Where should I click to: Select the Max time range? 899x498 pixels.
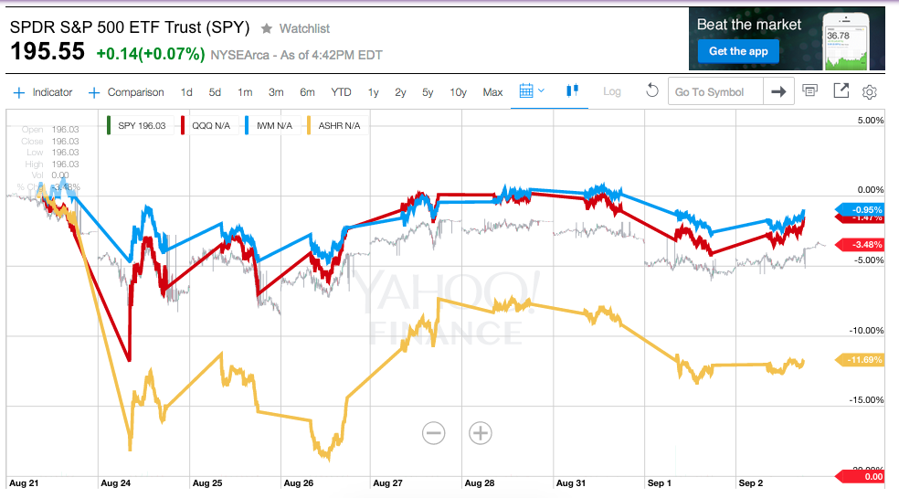tap(493, 92)
